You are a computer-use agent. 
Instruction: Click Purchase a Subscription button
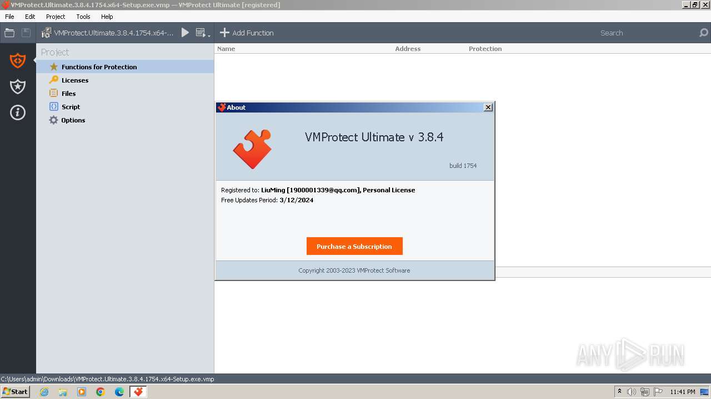pos(354,246)
